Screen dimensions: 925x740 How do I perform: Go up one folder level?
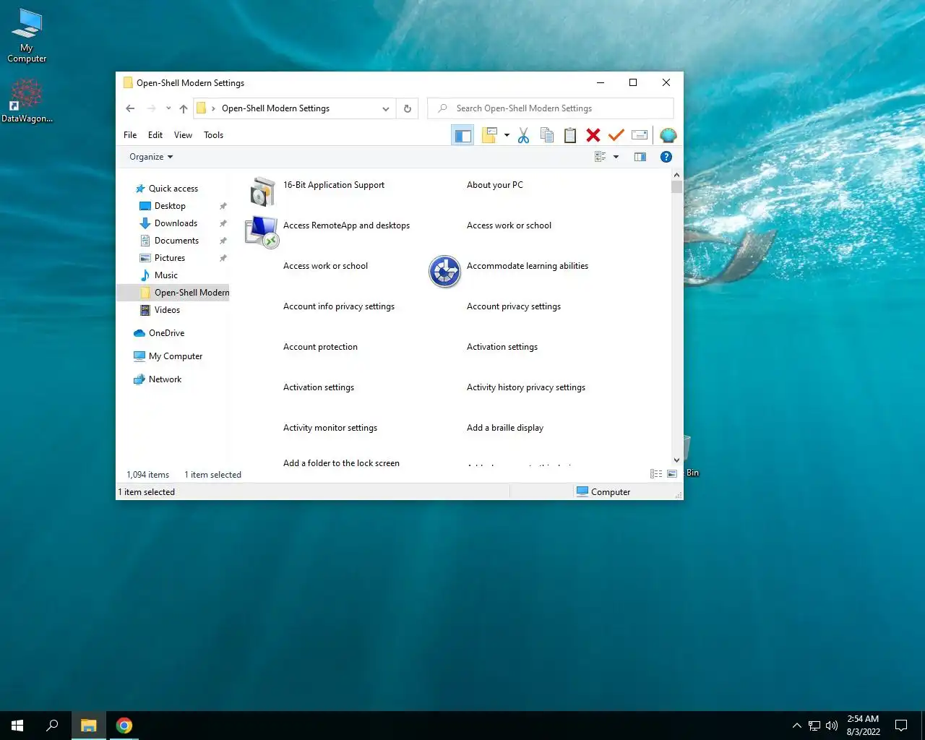(x=184, y=108)
